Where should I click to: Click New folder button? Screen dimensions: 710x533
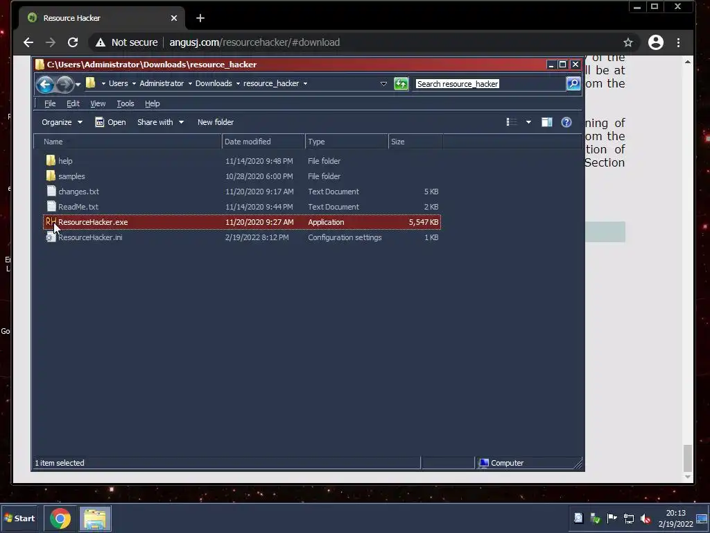[x=216, y=122]
